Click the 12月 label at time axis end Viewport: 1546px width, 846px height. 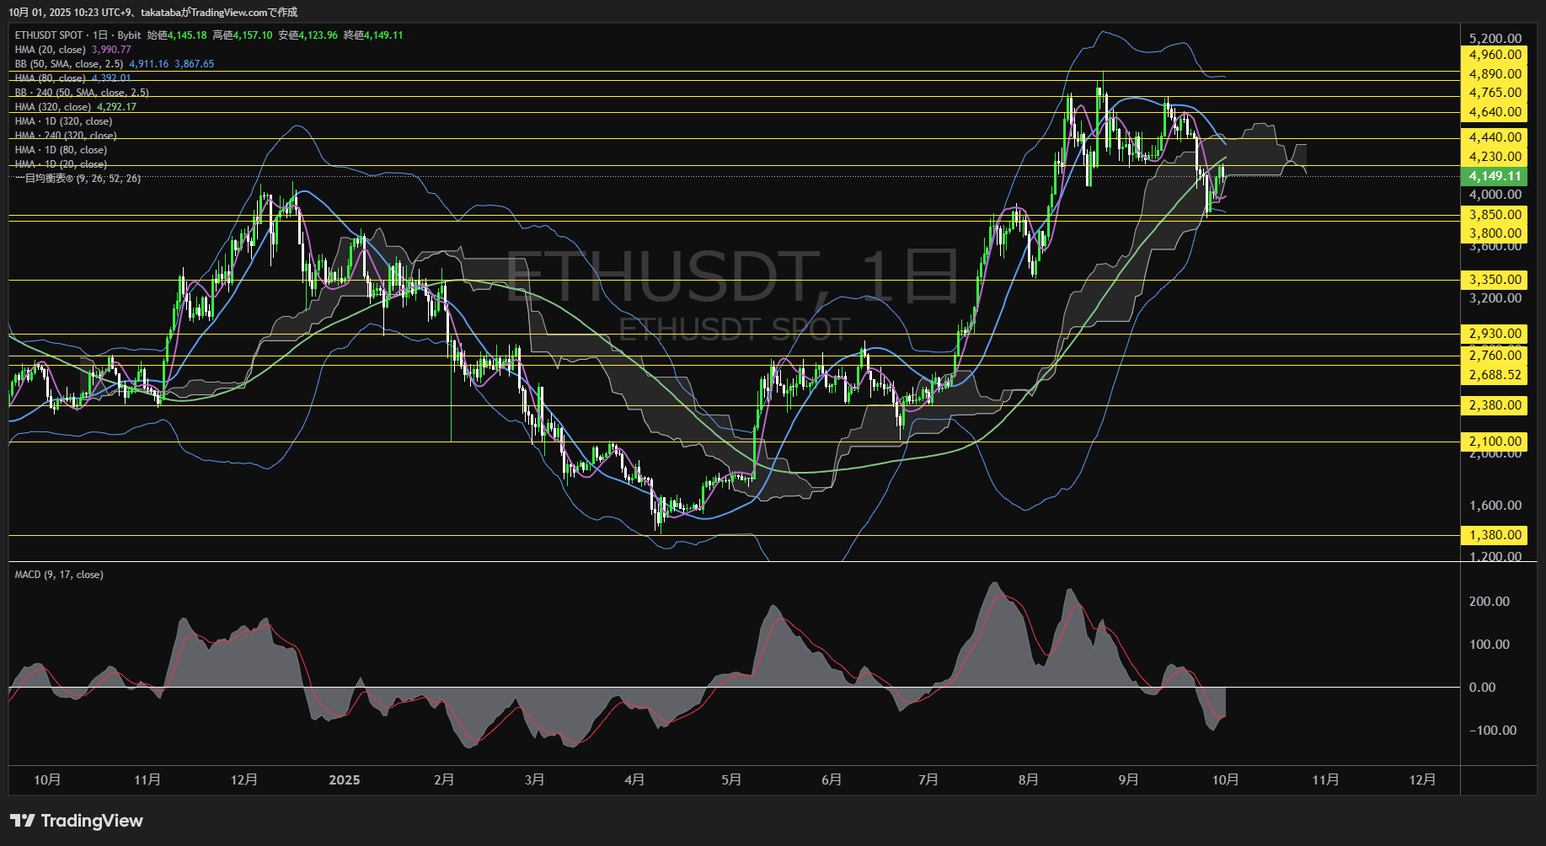click(x=1422, y=780)
